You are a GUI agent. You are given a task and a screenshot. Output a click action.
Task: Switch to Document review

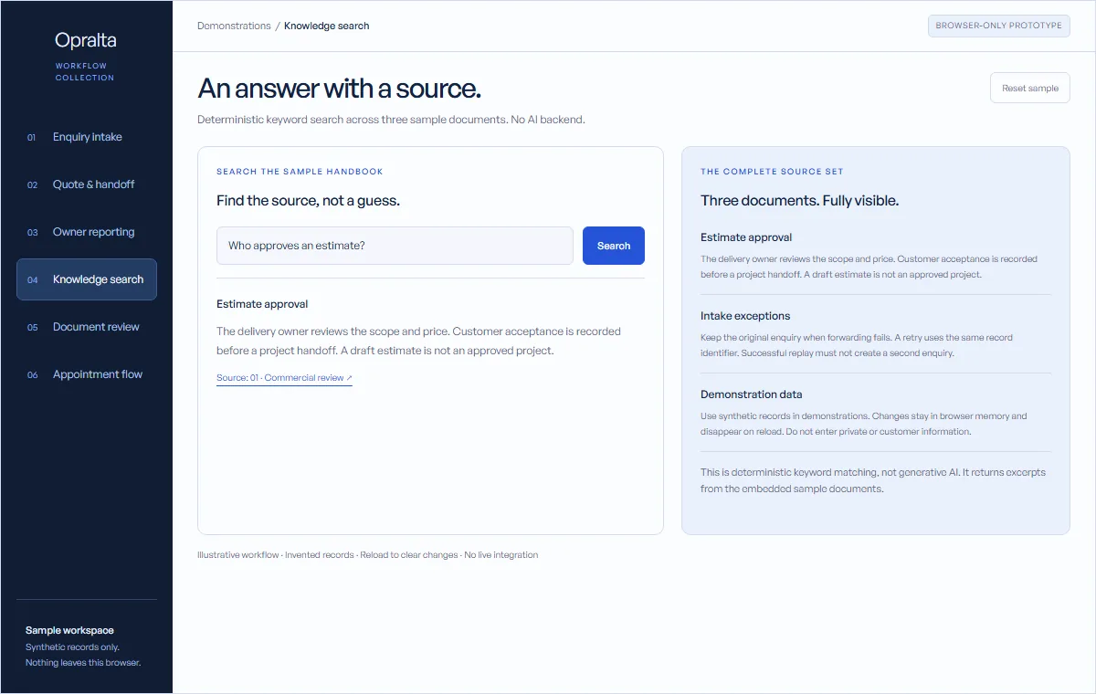point(87,327)
